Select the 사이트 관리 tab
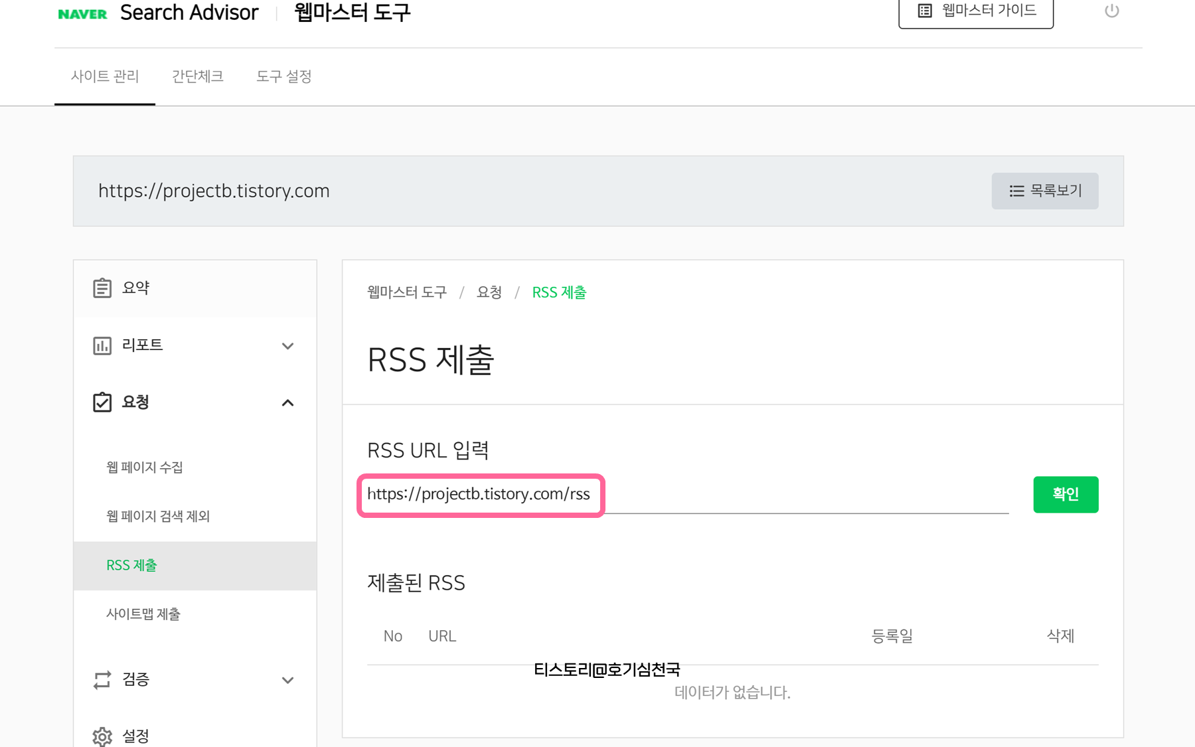Image resolution: width=1195 pixels, height=747 pixels. coord(105,76)
